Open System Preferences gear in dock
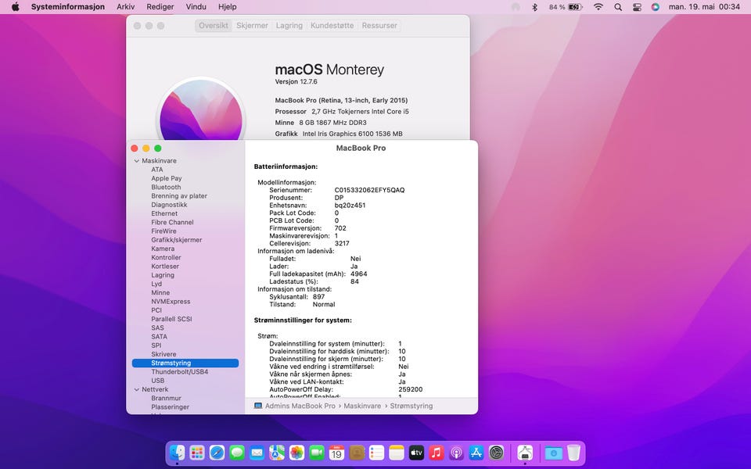751x469 pixels. coord(497,453)
